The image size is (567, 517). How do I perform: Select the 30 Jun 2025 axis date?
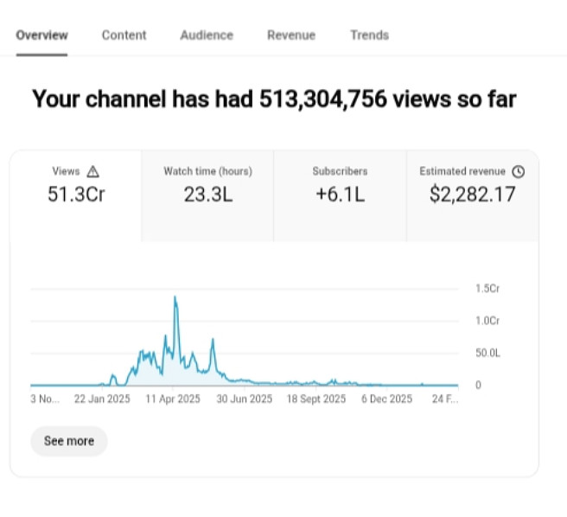(x=244, y=399)
